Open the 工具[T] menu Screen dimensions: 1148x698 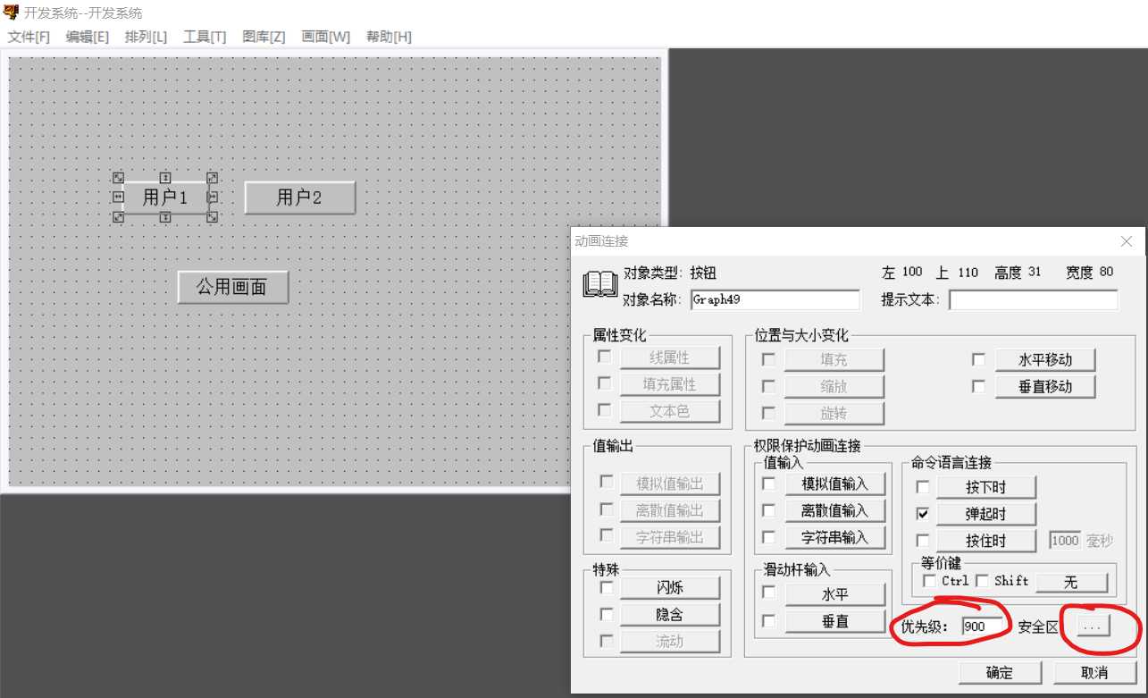tap(205, 37)
